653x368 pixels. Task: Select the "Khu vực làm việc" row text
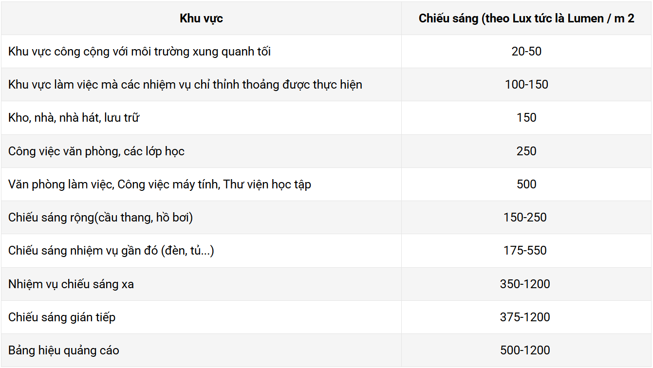(185, 84)
